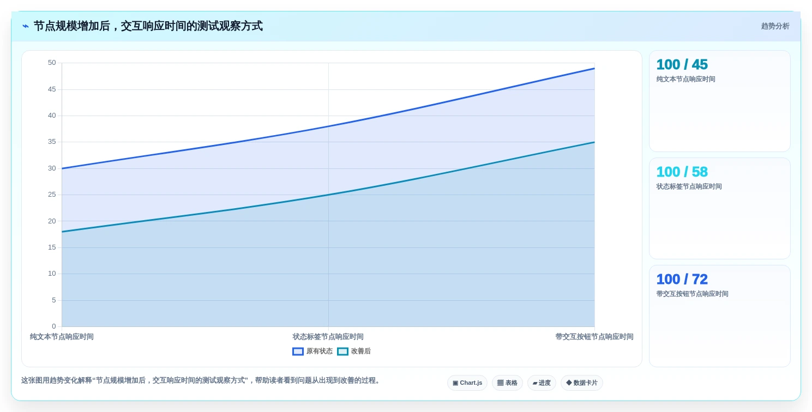Click the description text under the chart

coord(202,380)
